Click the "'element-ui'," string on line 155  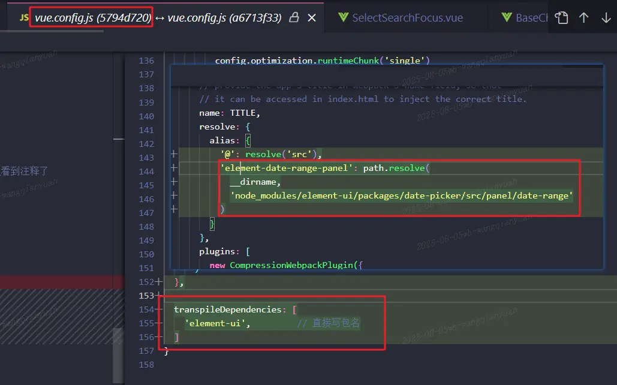coord(218,323)
